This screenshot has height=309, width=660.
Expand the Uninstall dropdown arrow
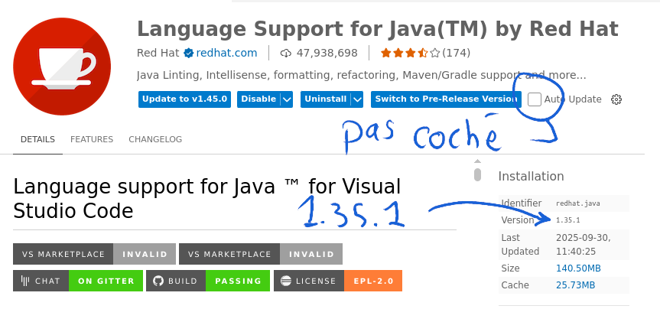click(357, 99)
